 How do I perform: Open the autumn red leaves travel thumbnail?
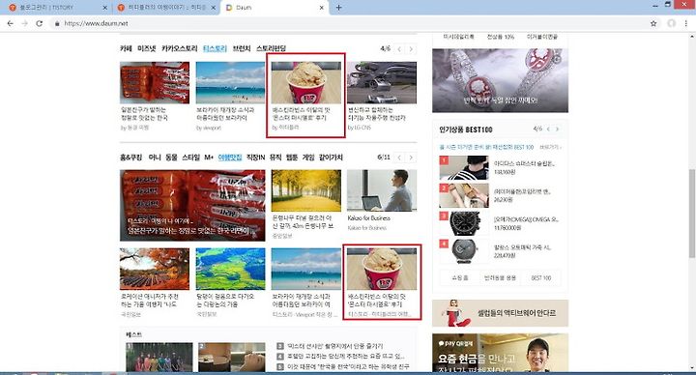click(155, 269)
